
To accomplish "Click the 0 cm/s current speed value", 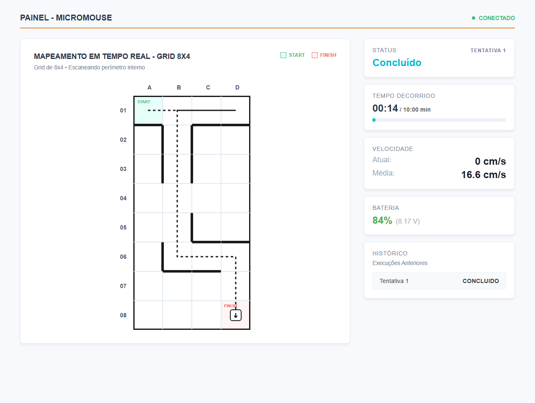I will [x=490, y=161].
